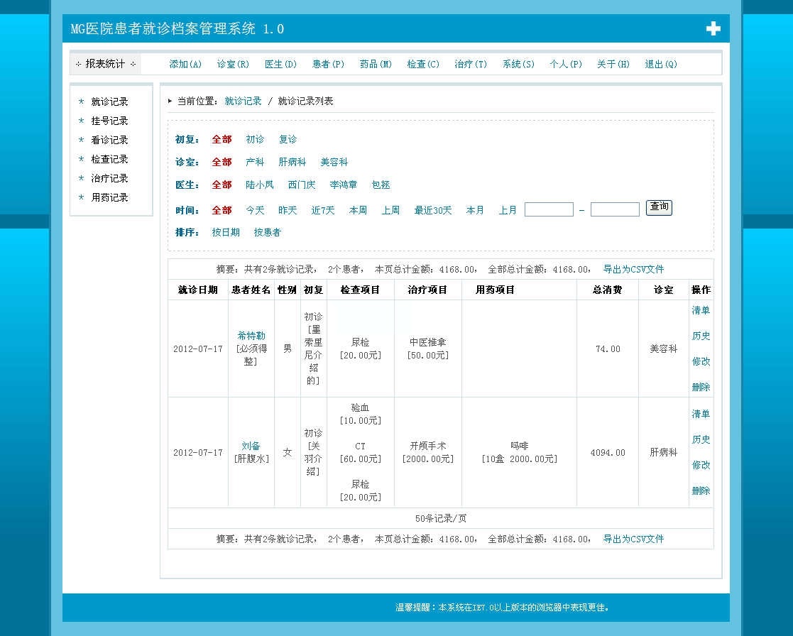Sort records 按患者
The width and height of the screenshot is (793, 636).
[267, 233]
